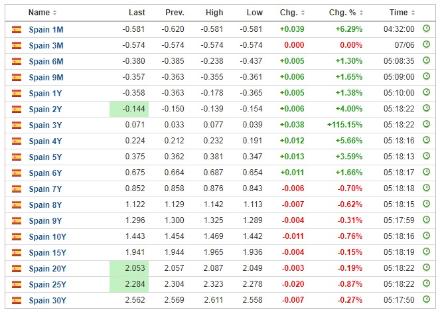Click the Spanish flag beside Spain 5Y
Image resolution: width=442 pixels, height=314 pixels.
coord(17,157)
